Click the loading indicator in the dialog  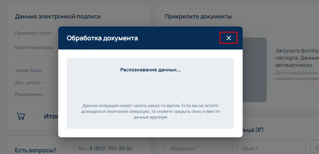tap(154, 90)
